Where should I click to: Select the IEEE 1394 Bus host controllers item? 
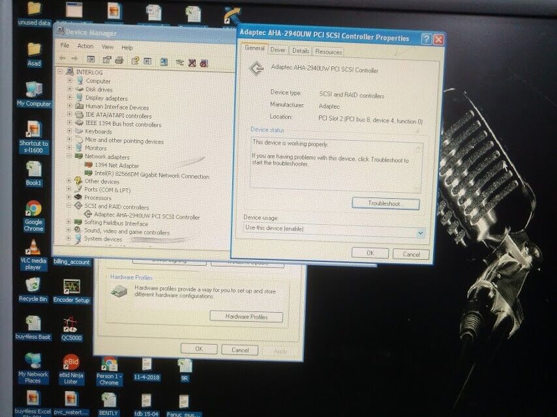[x=123, y=124]
